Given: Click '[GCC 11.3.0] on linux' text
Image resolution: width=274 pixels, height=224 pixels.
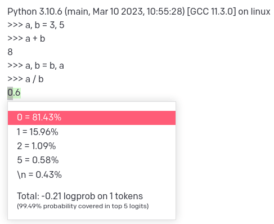Looking at the screenshot, I should (x=228, y=11).
